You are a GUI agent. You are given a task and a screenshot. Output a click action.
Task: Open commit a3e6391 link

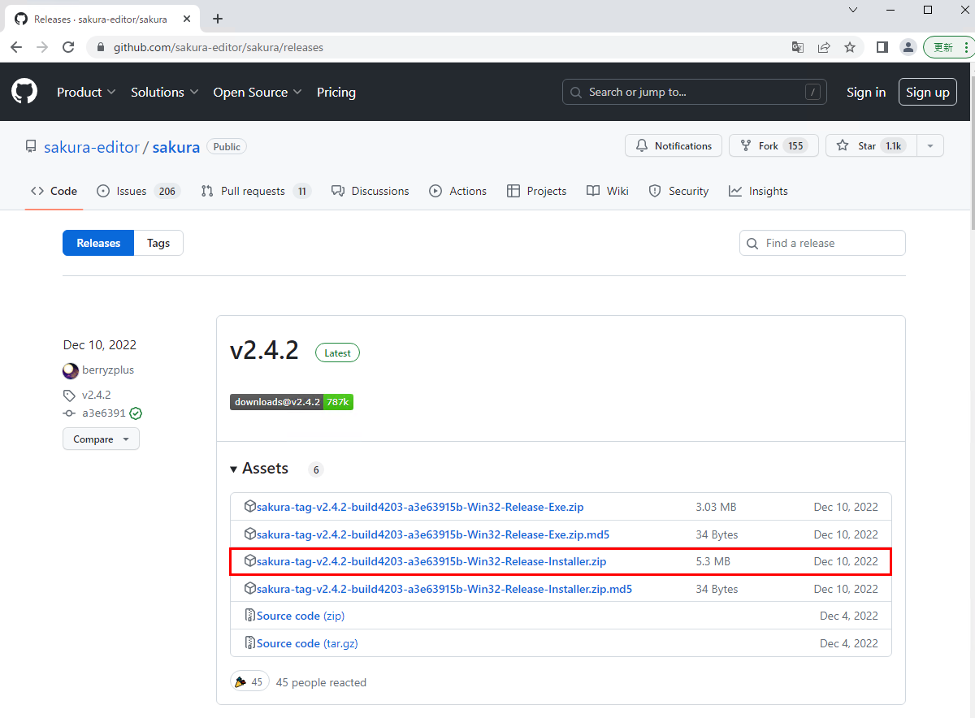tap(104, 413)
